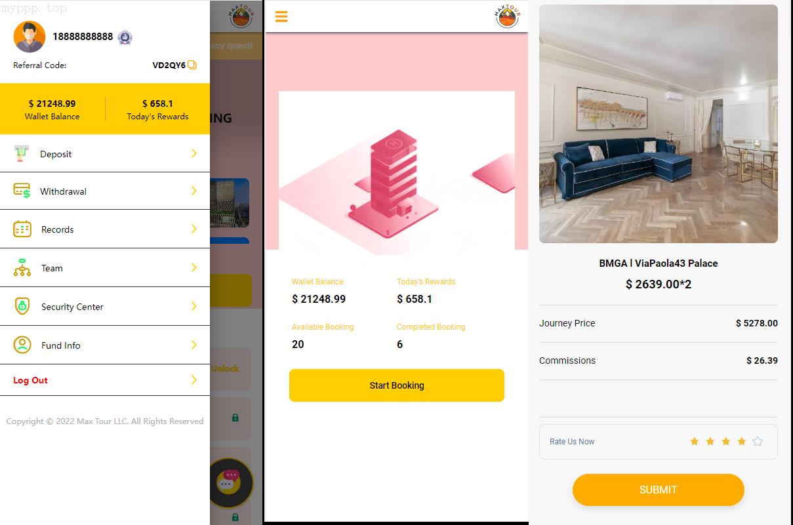Copy the referral code VD2QY6

[192, 65]
